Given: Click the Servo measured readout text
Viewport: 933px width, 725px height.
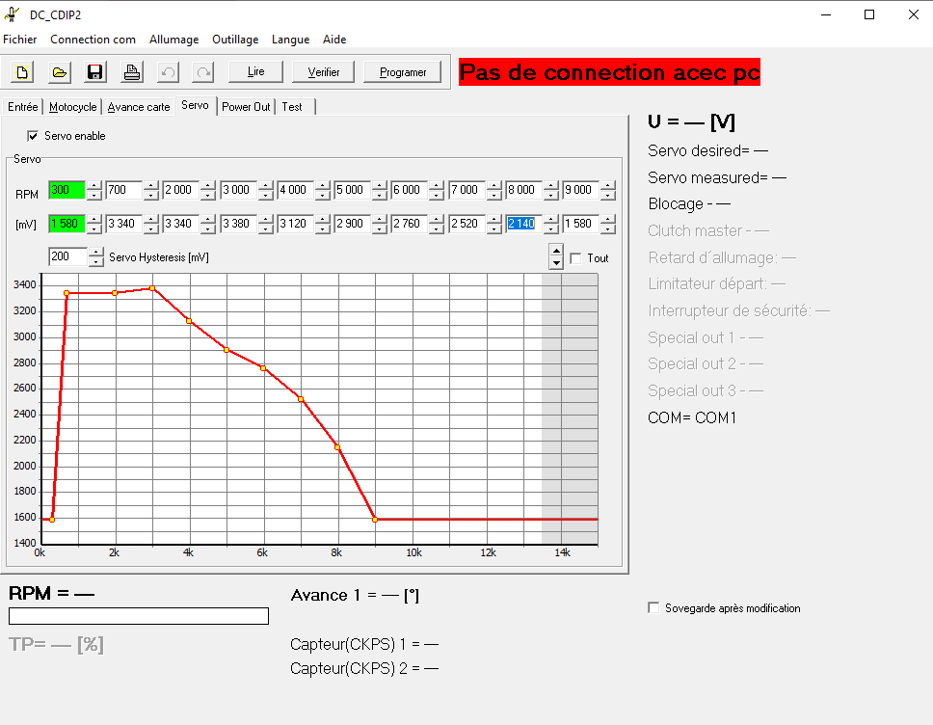Looking at the screenshot, I should 717,177.
